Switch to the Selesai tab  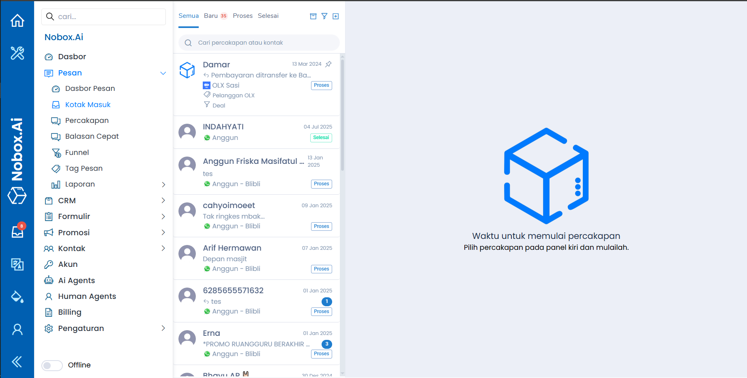(x=268, y=16)
